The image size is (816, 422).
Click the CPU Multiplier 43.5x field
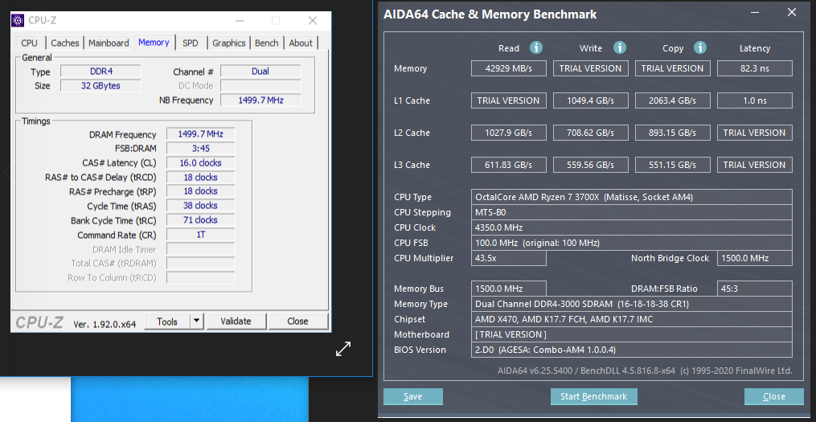508,258
